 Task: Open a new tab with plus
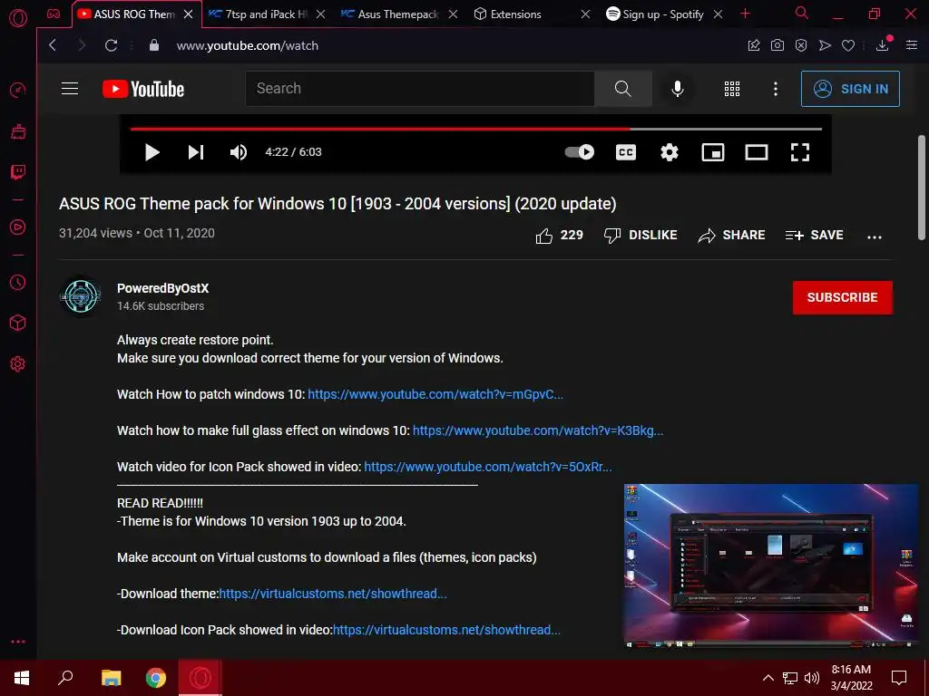coord(746,14)
